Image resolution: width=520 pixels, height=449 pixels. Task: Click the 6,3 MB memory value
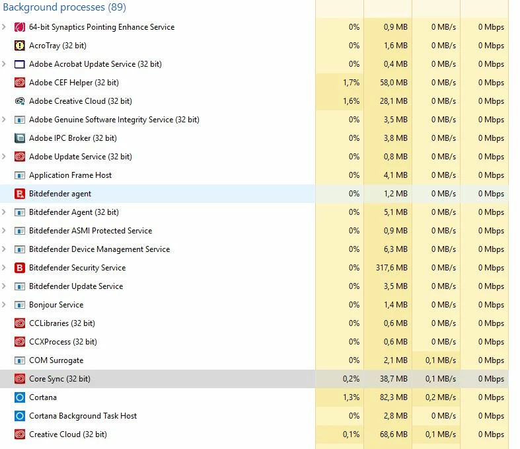pos(396,249)
